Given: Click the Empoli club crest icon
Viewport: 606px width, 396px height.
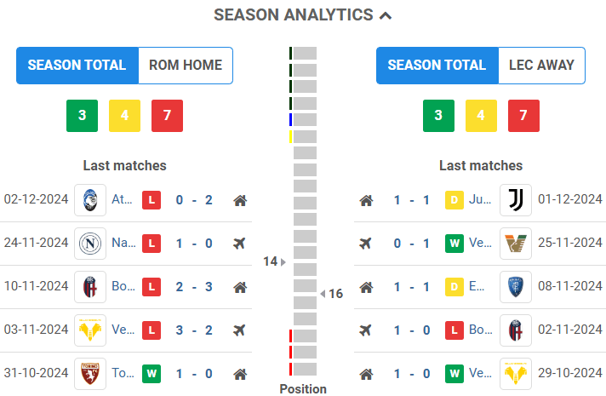Looking at the screenshot, I should click(515, 287).
